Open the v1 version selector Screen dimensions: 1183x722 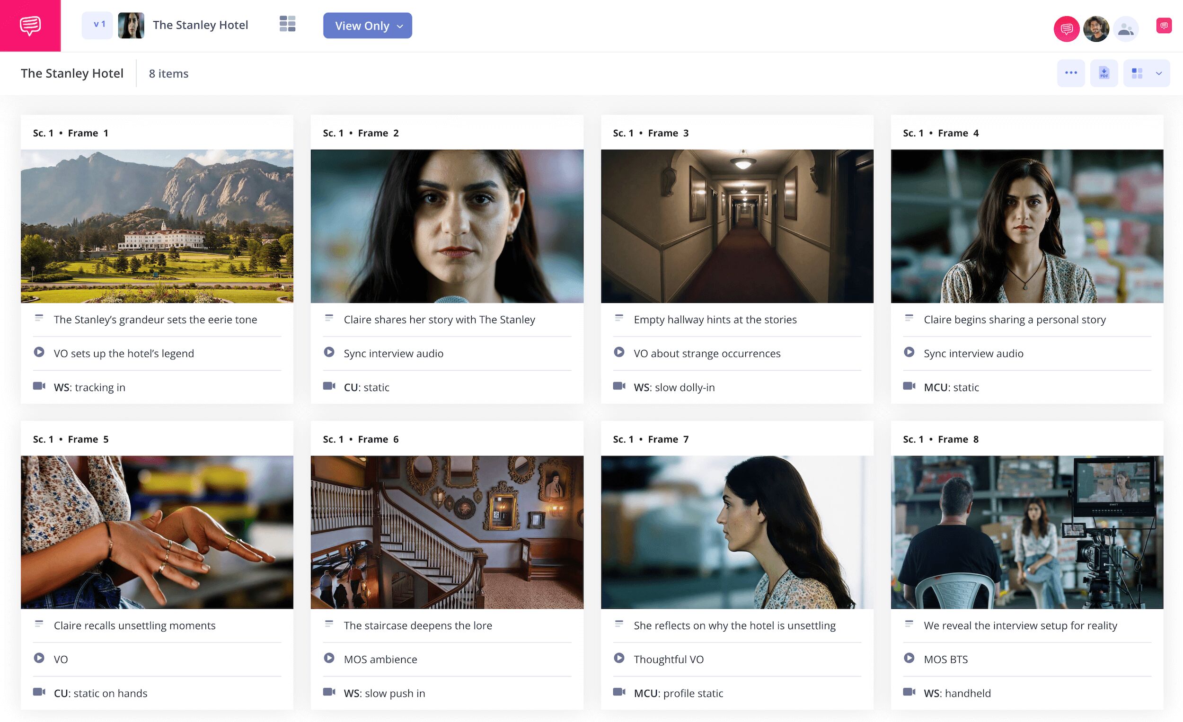(97, 25)
